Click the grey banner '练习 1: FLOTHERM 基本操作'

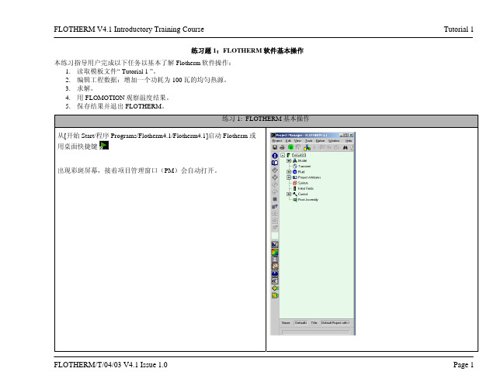click(266, 121)
